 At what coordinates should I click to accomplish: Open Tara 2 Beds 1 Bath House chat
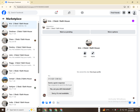(x=19, y=95)
